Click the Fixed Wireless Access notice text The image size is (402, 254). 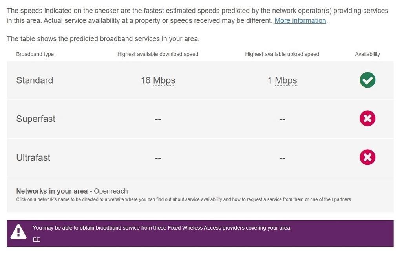162,228
